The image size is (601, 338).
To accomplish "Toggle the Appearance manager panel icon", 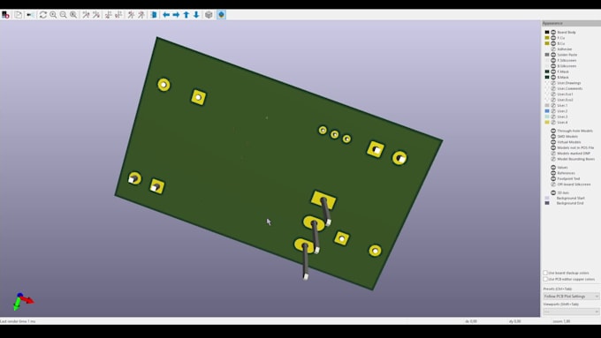I will click(221, 14).
